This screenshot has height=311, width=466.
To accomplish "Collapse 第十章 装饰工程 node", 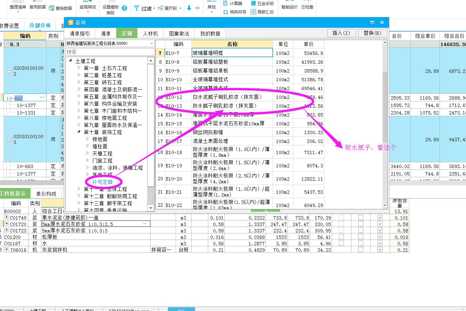I will pos(79,132).
